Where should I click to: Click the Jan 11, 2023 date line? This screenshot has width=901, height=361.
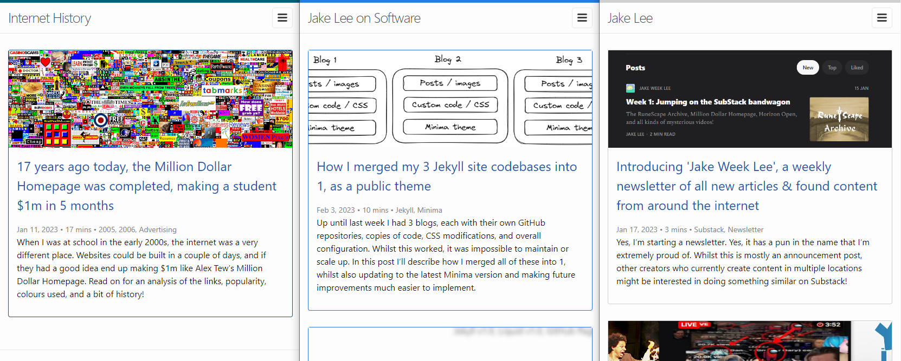(x=96, y=229)
